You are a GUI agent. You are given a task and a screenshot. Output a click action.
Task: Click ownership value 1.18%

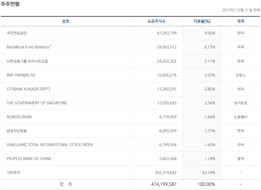(x=210, y=159)
